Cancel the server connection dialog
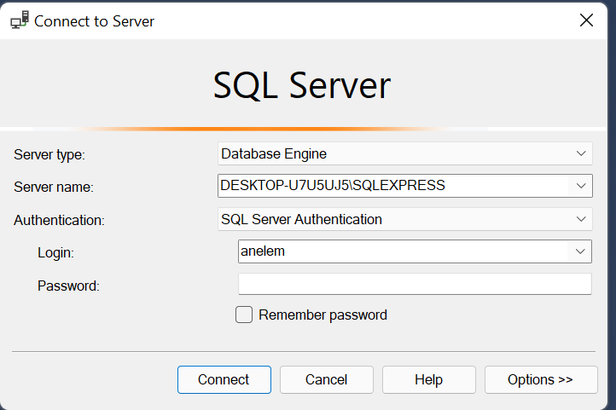616x410 pixels. point(327,379)
